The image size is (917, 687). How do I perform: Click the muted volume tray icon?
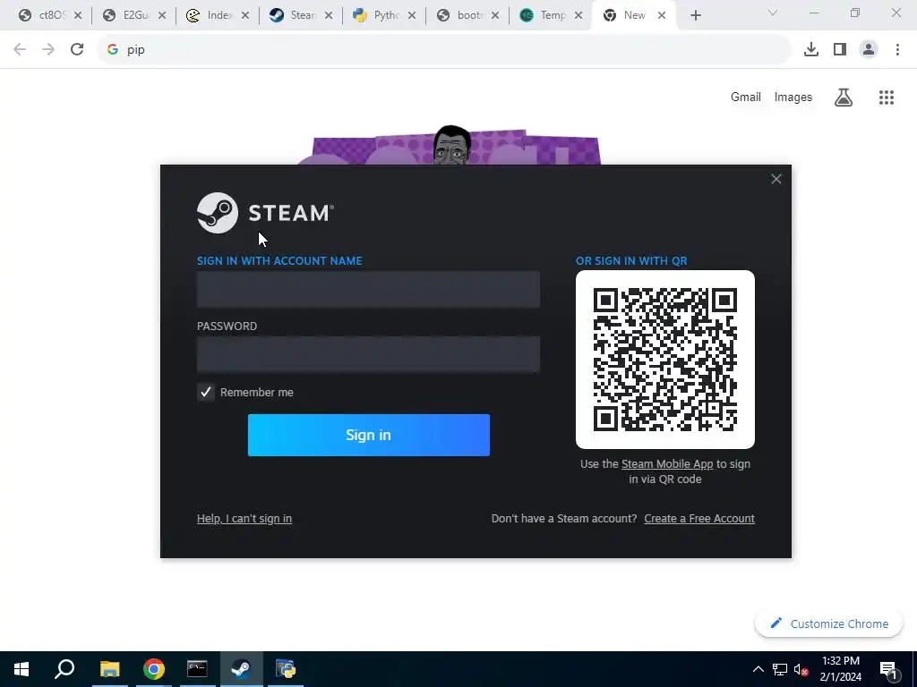click(801, 669)
